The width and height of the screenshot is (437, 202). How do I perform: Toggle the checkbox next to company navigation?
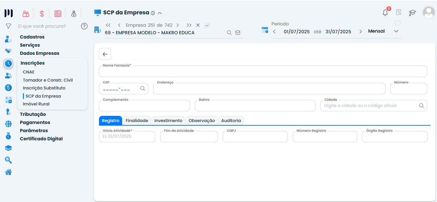[x=207, y=25]
